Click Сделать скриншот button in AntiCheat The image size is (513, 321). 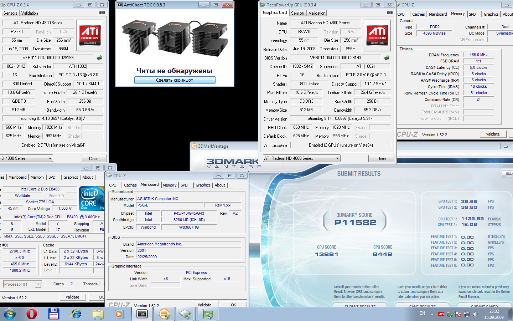(x=175, y=80)
